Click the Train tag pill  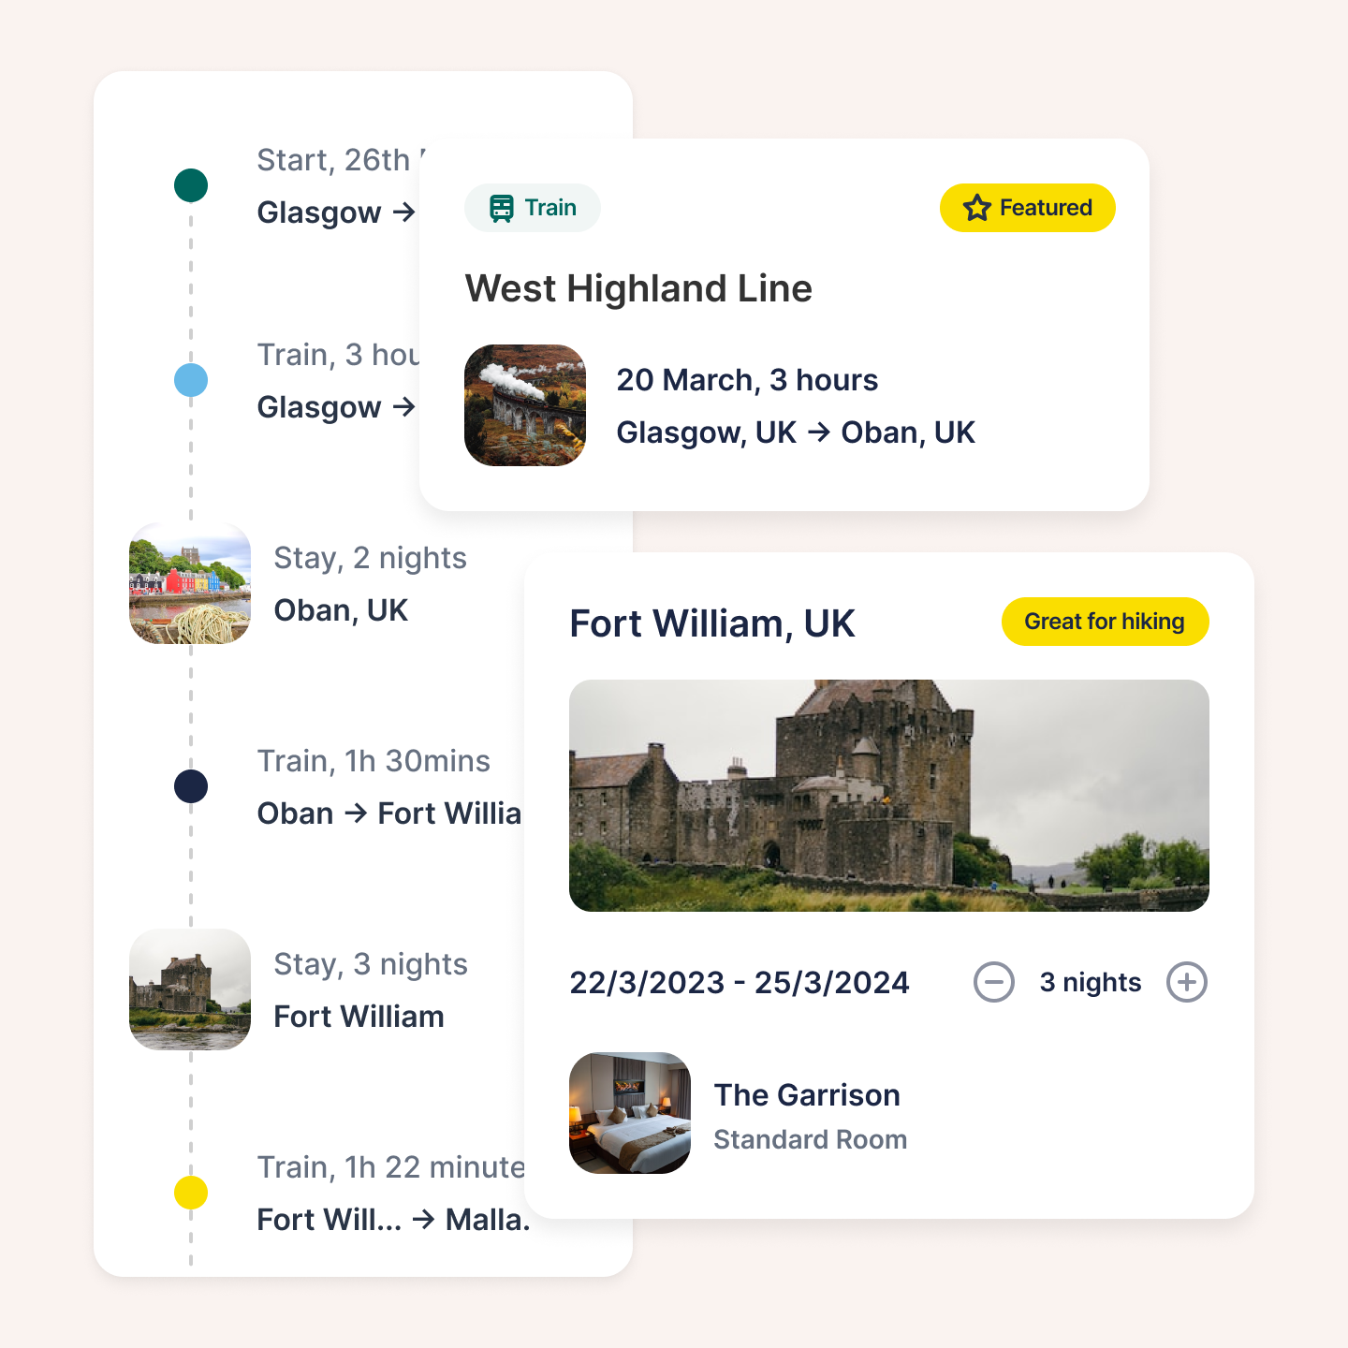tap(533, 208)
